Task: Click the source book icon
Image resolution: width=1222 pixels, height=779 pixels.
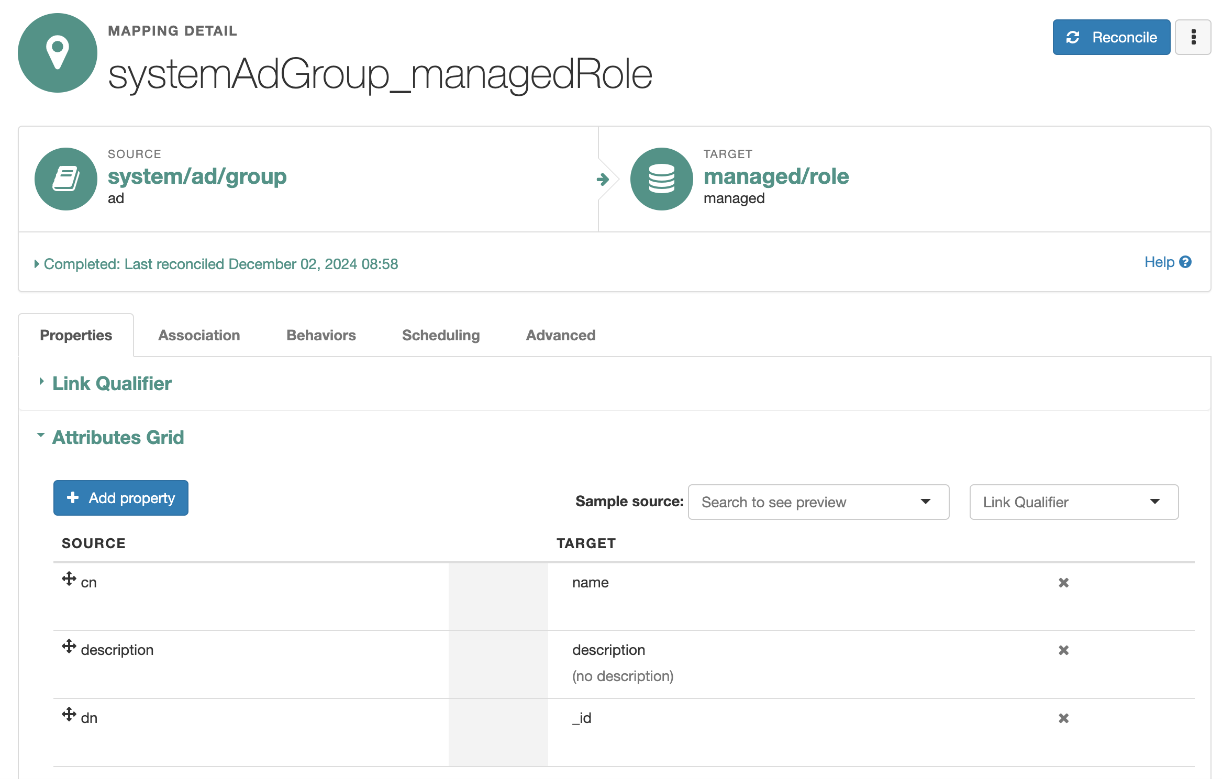Action: tap(66, 179)
